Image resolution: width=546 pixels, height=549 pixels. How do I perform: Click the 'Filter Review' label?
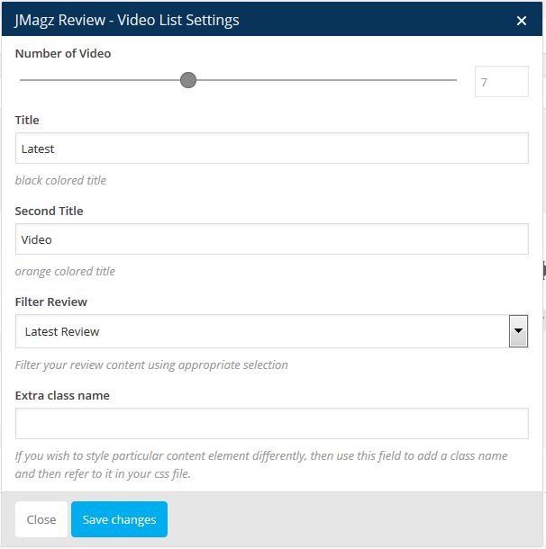[51, 301]
